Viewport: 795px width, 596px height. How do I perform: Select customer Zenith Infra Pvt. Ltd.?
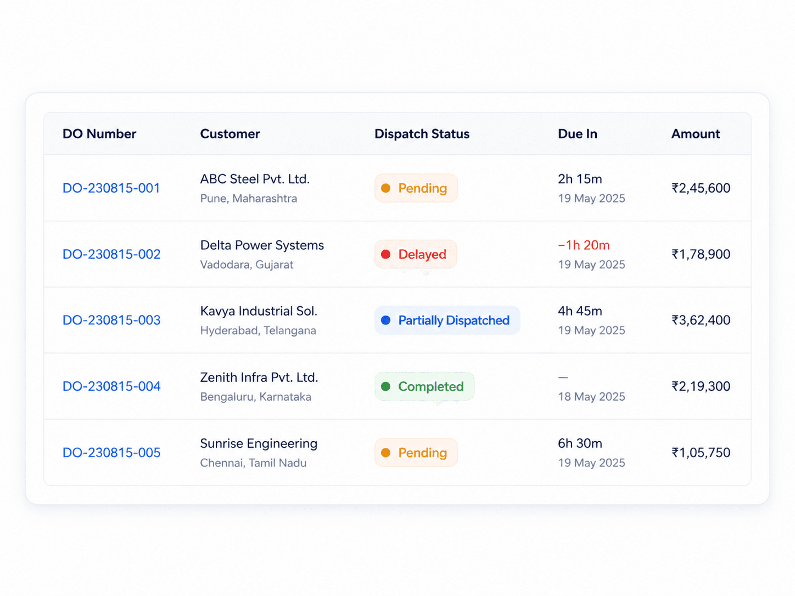(x=259, y=378)
